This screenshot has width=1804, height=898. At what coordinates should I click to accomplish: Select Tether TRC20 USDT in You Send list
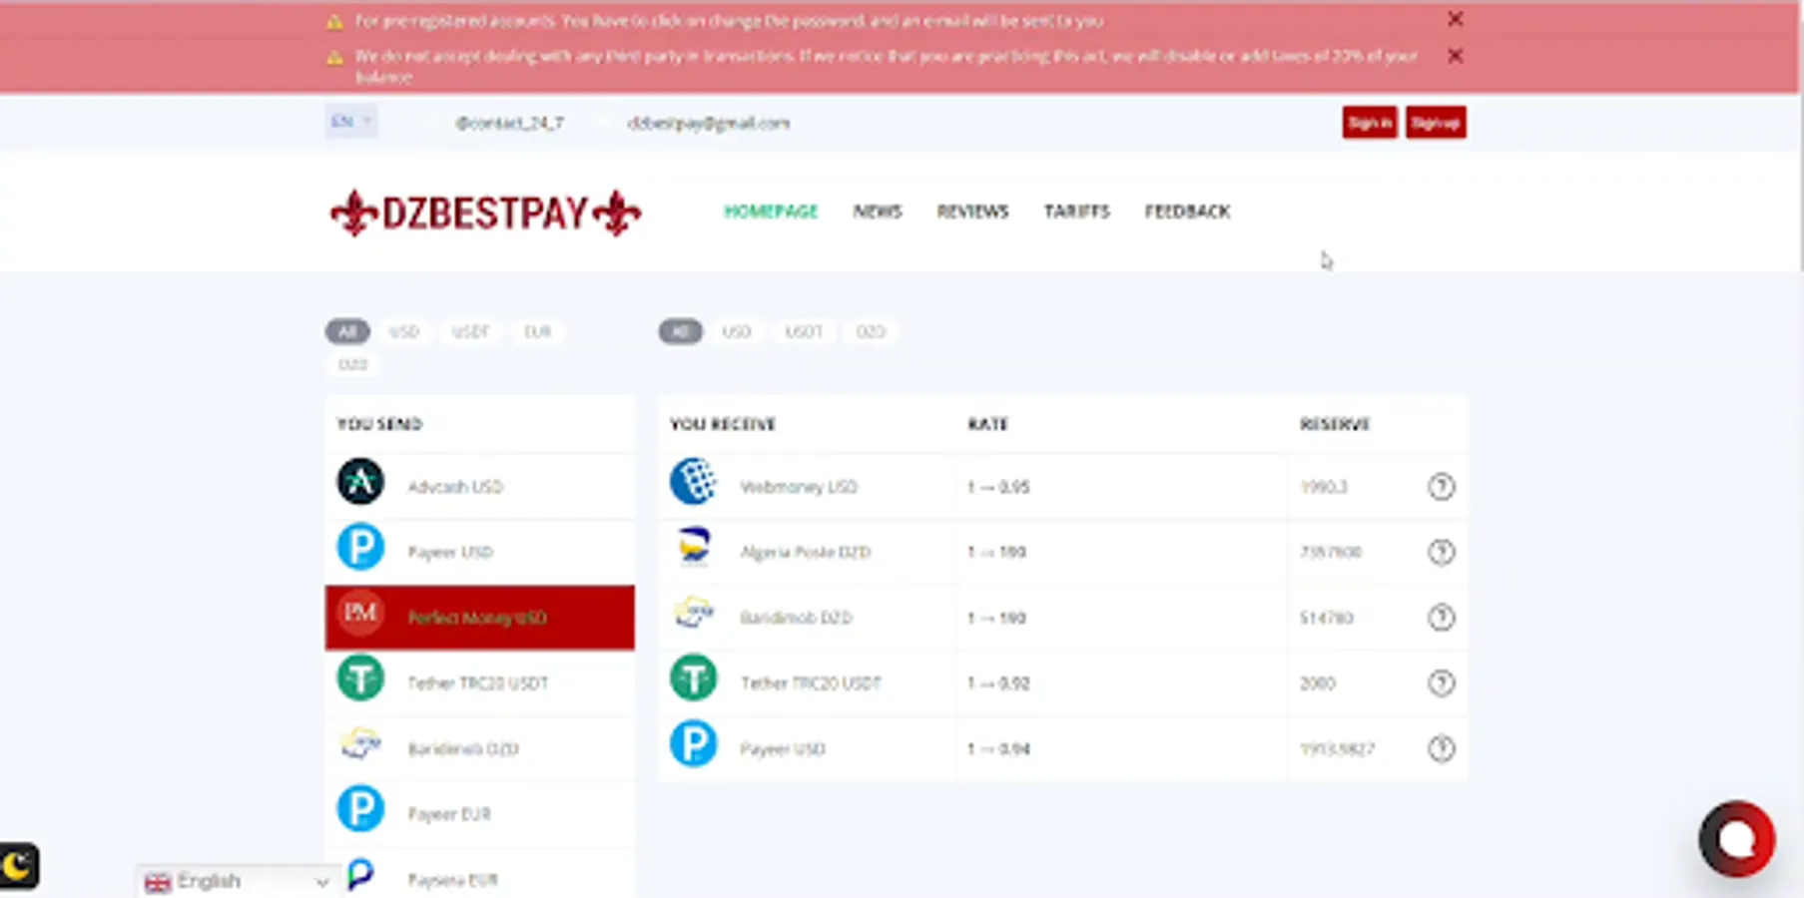pyautogui.click(x=480, y=682)
